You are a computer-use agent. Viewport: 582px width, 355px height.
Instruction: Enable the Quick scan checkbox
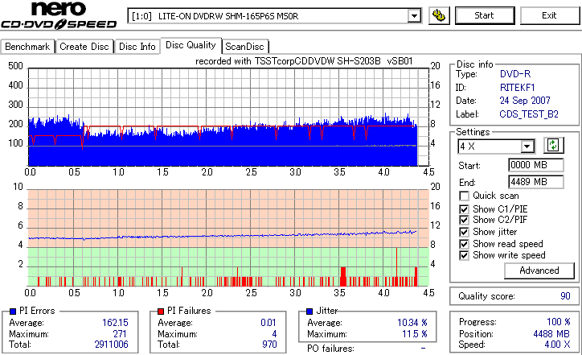464,196
